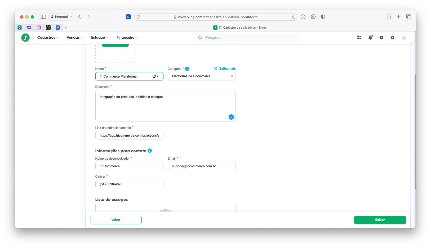The image size is (431, 248).
Task: Open the purple 'tri' pinned tab
Action: point(29,28)
